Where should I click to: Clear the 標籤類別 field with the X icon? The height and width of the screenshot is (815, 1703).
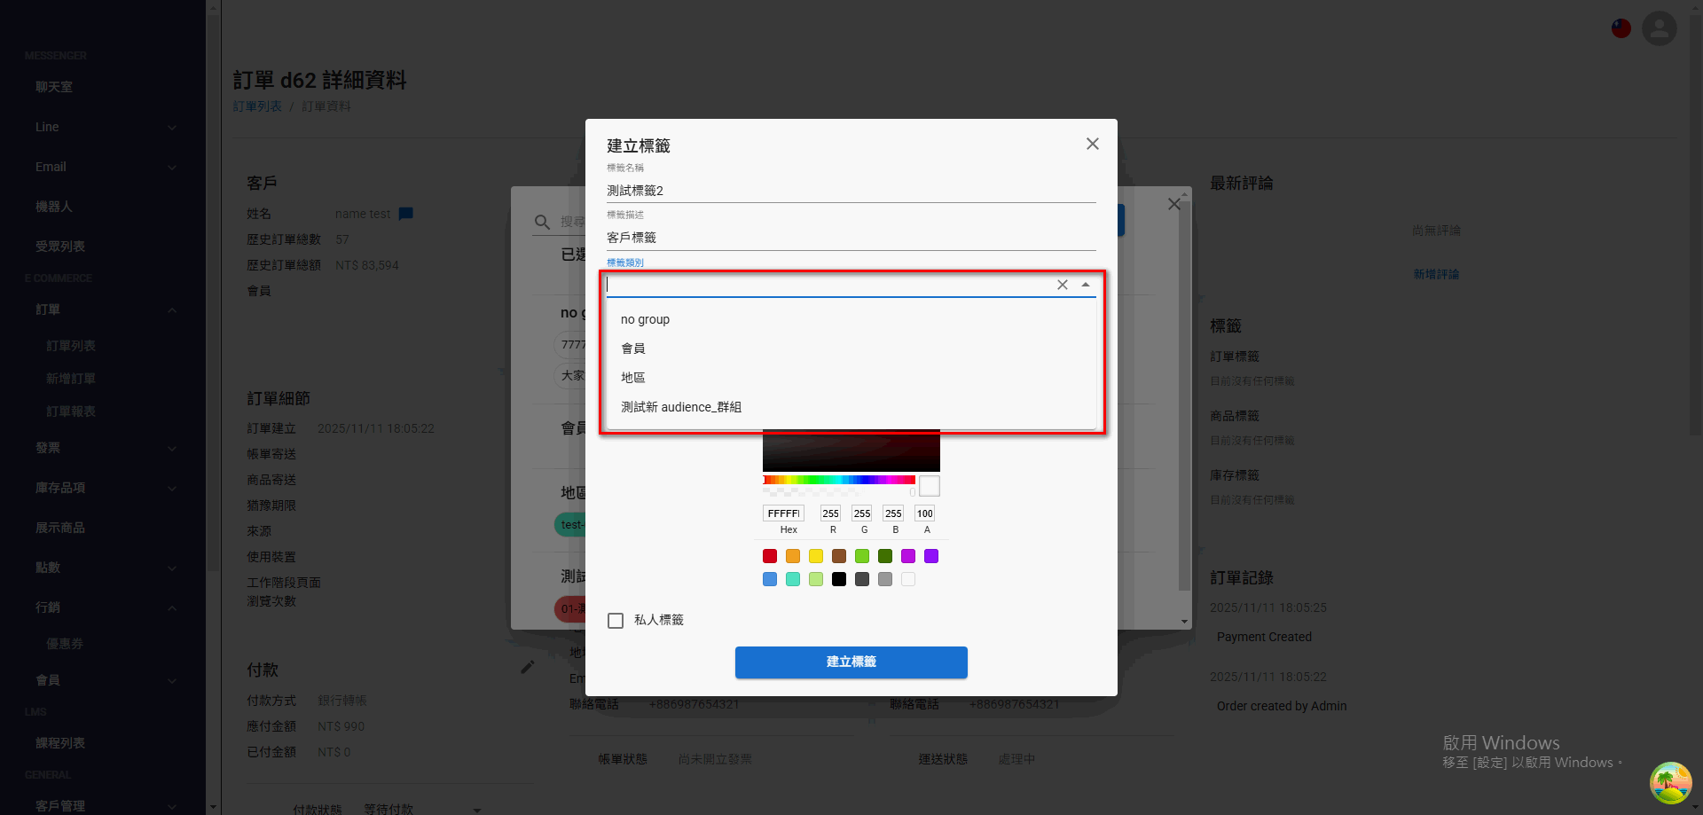tap(1063, 285)
